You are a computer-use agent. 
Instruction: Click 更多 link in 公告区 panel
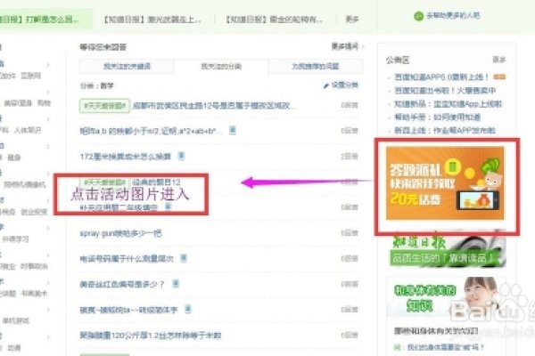coord(498,60)
